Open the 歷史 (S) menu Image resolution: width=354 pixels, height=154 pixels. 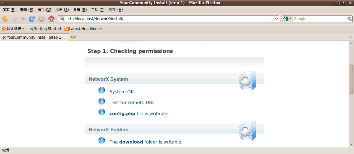coord(62,10)
